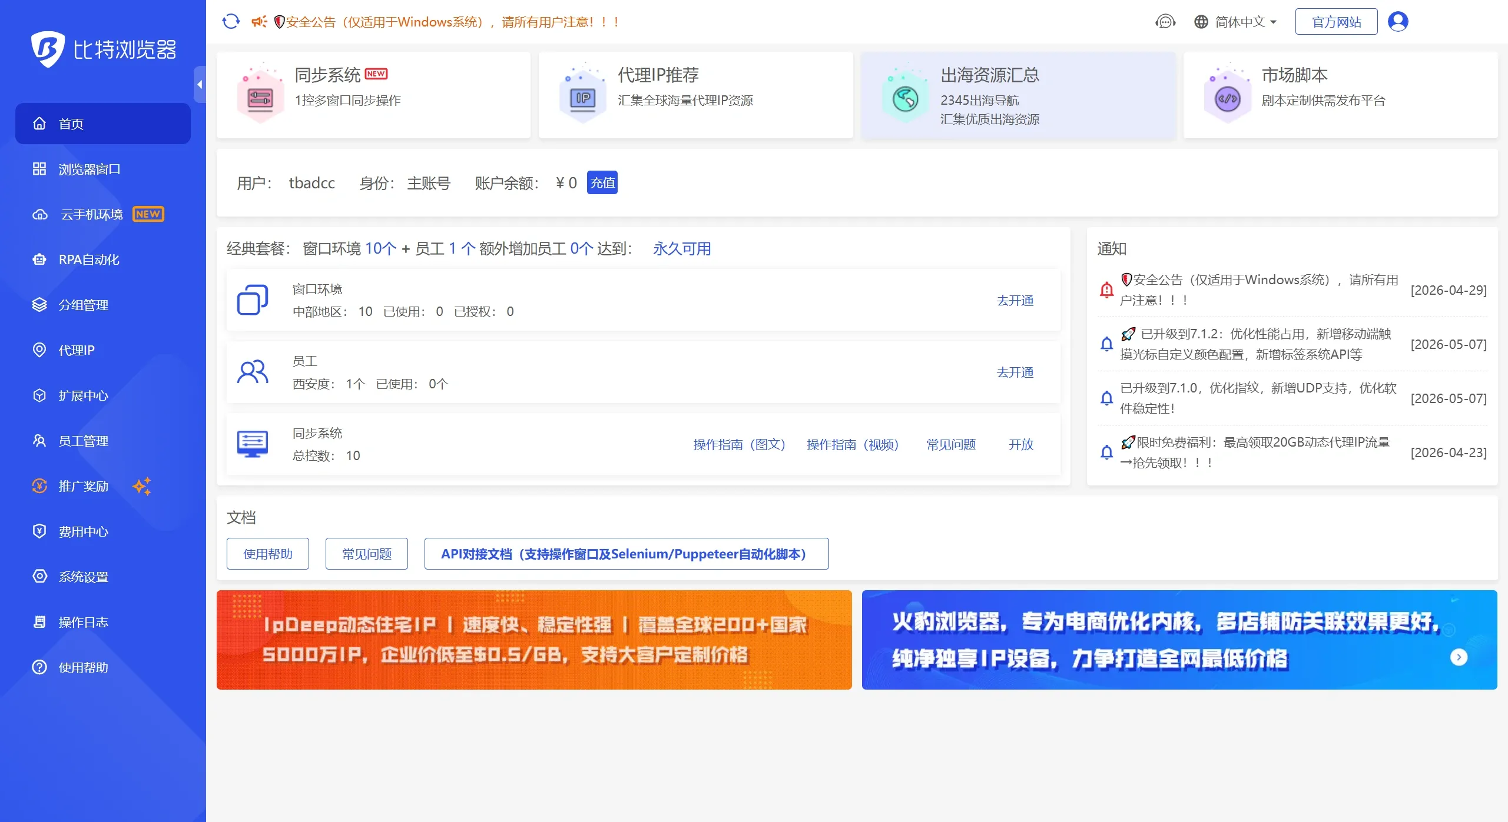Screen dimensions: 1508x822
Task: Click 去开通 for 窗口环境
Action: [x=1015, y=300]
